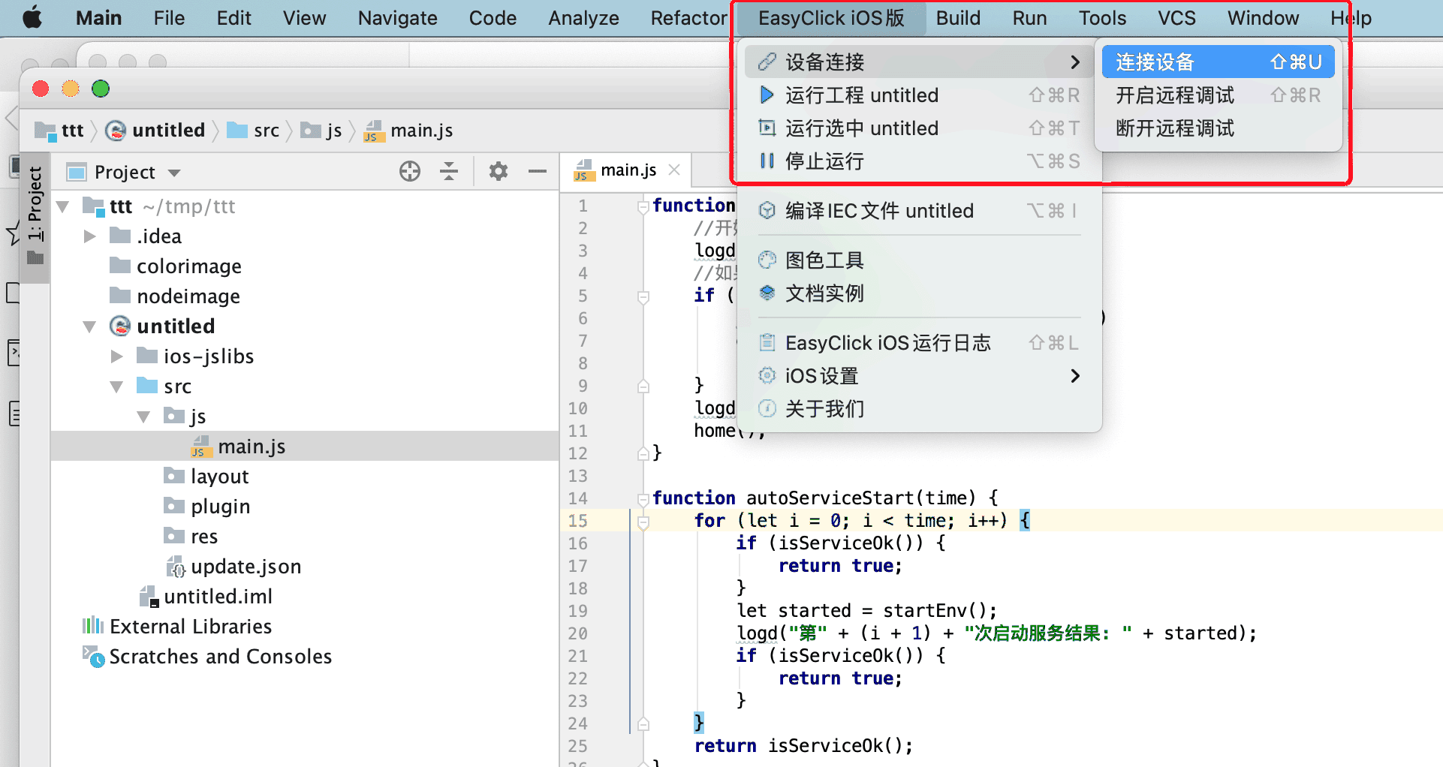Click 运行工程 untitled menu item

click(x=920, y=95)
